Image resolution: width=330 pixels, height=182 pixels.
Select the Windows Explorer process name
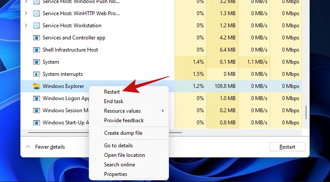(64, 86)
